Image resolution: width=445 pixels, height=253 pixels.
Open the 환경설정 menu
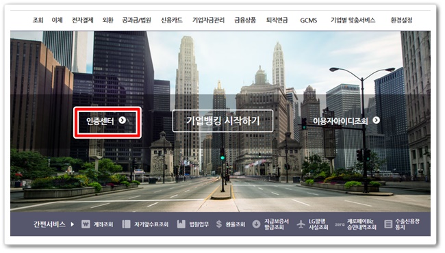point(401,20)
